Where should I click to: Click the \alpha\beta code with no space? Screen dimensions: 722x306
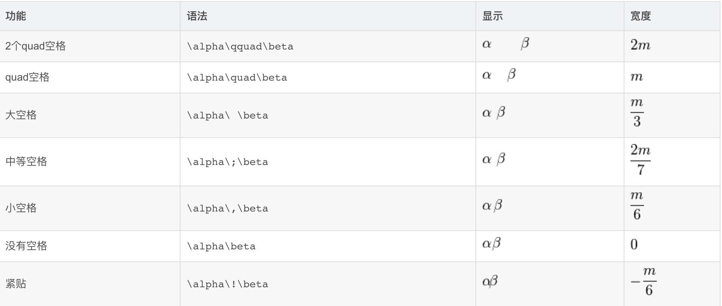(x=221, y=246)
